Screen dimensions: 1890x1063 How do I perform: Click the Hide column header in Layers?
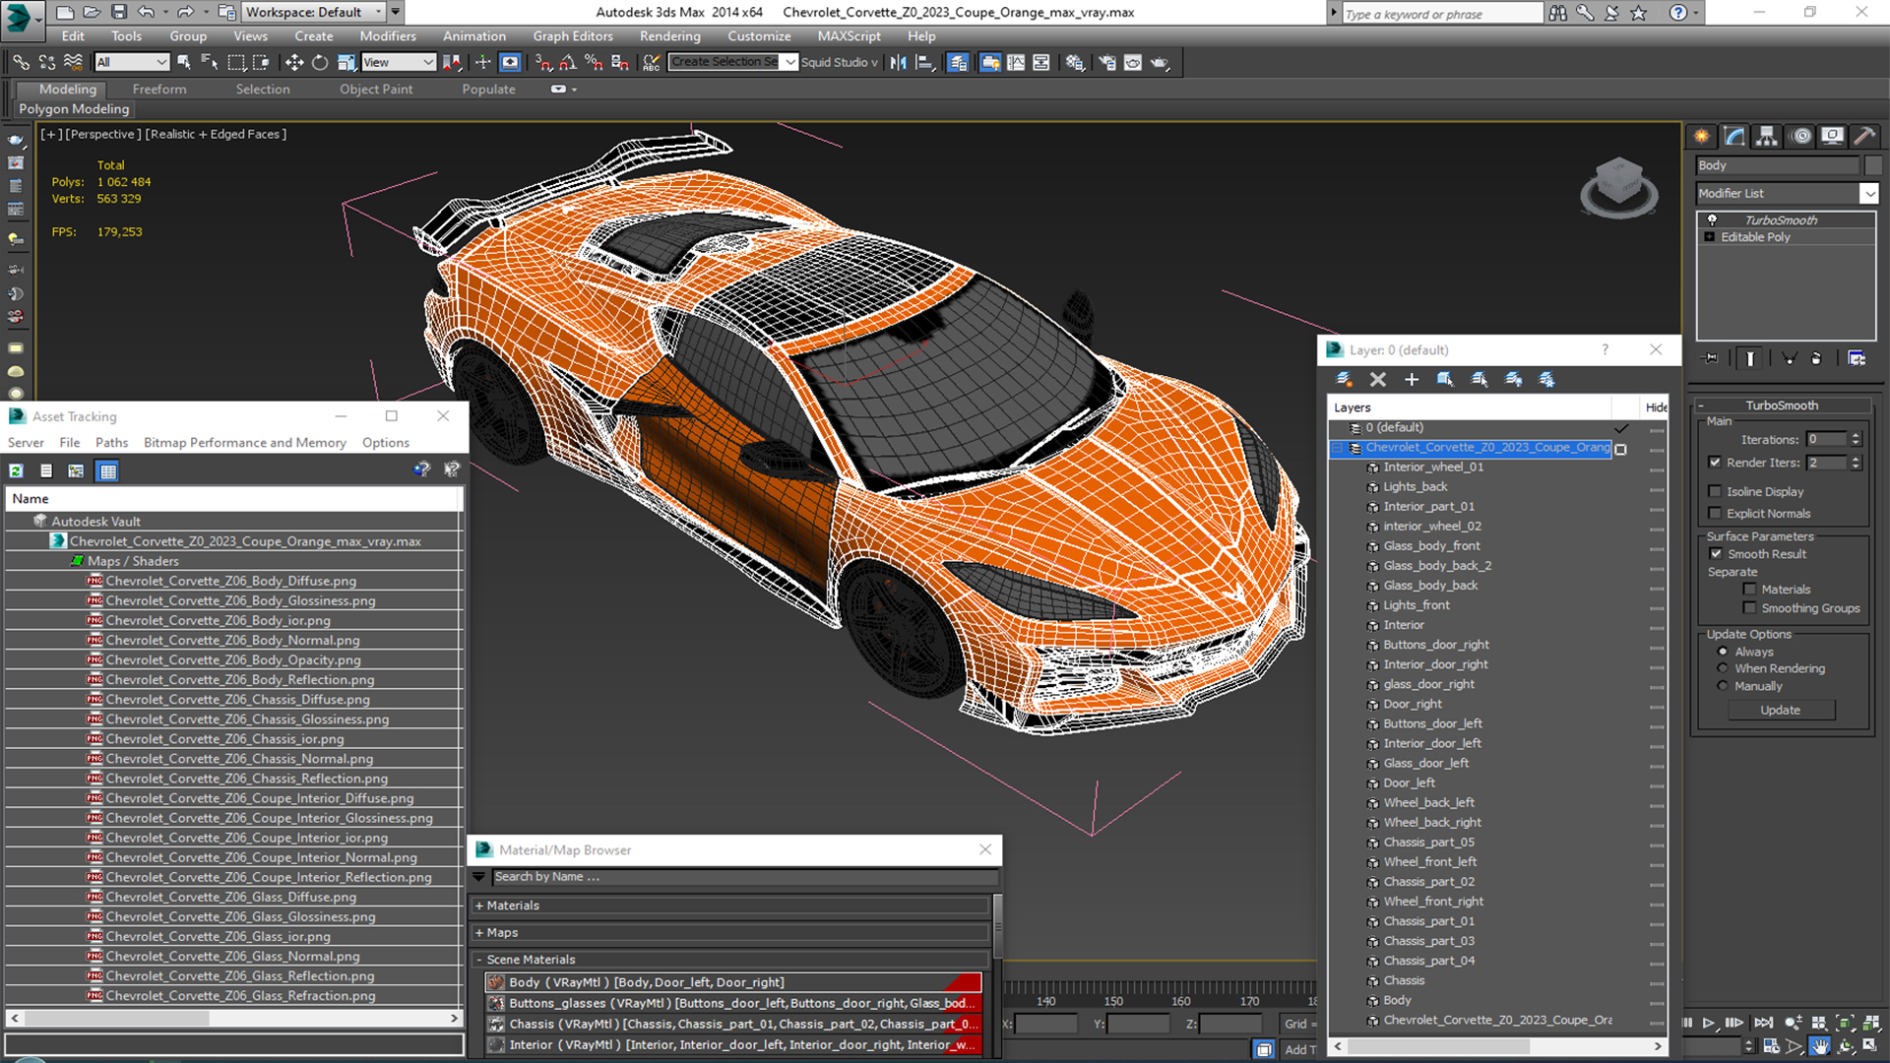tap(1656, 407)
